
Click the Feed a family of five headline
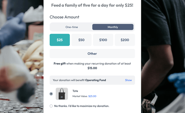click(92, 5)
